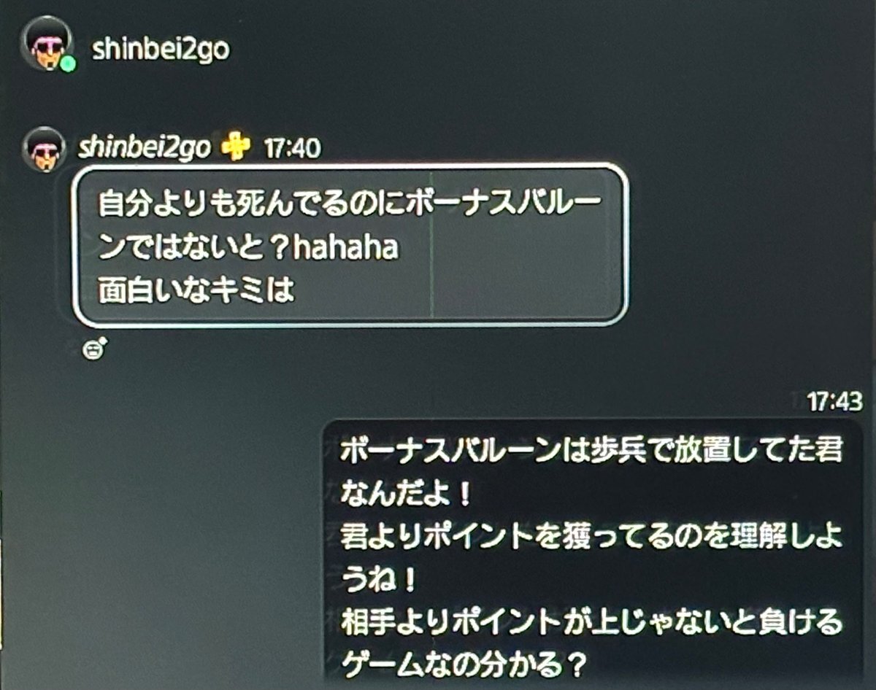The image size is (876, 690).
Task: Select the yellow PlayStation Plus icon
Action: (236, 148)
